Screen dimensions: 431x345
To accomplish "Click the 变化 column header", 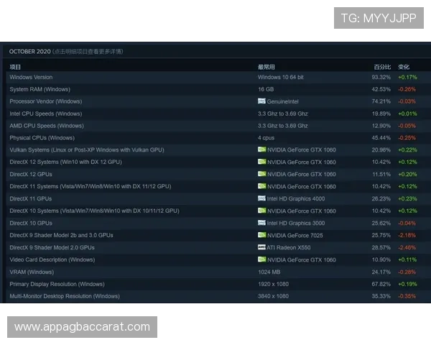I will [404, 67].
